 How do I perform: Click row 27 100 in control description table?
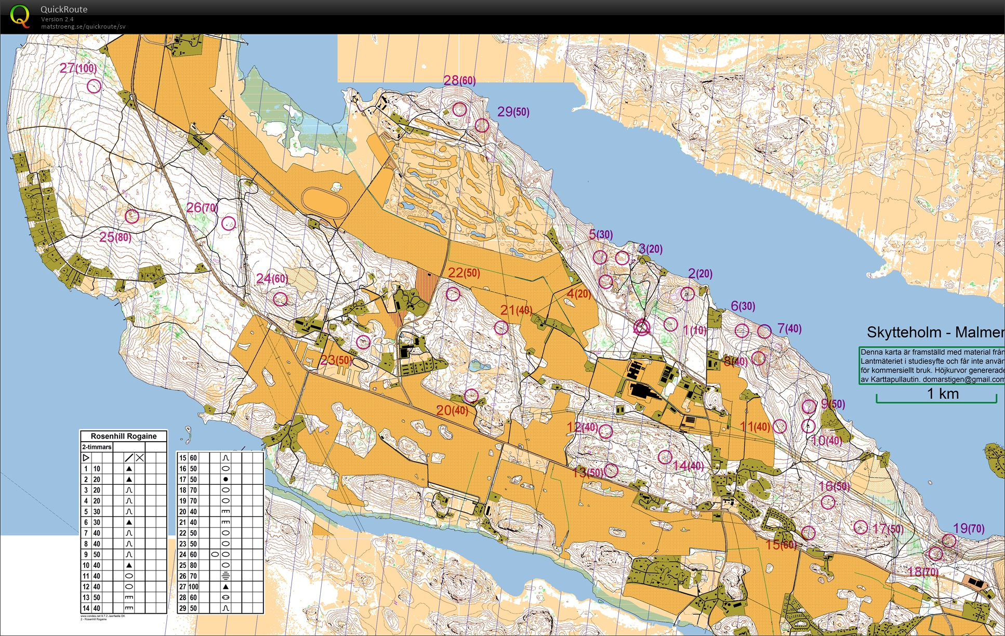point(221,587)
